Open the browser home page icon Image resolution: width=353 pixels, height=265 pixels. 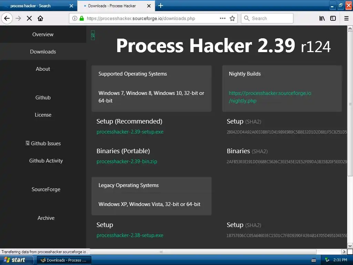[40, 18]
